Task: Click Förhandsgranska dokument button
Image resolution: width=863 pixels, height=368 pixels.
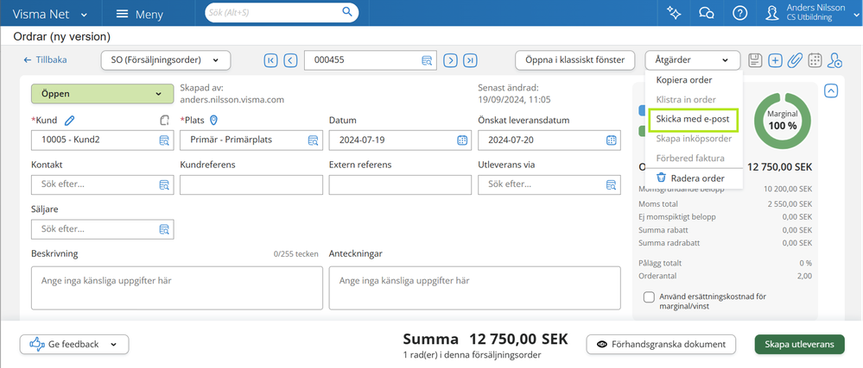Action: click(661, 345)
